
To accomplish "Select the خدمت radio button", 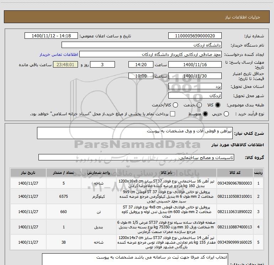I will (199, 105).
